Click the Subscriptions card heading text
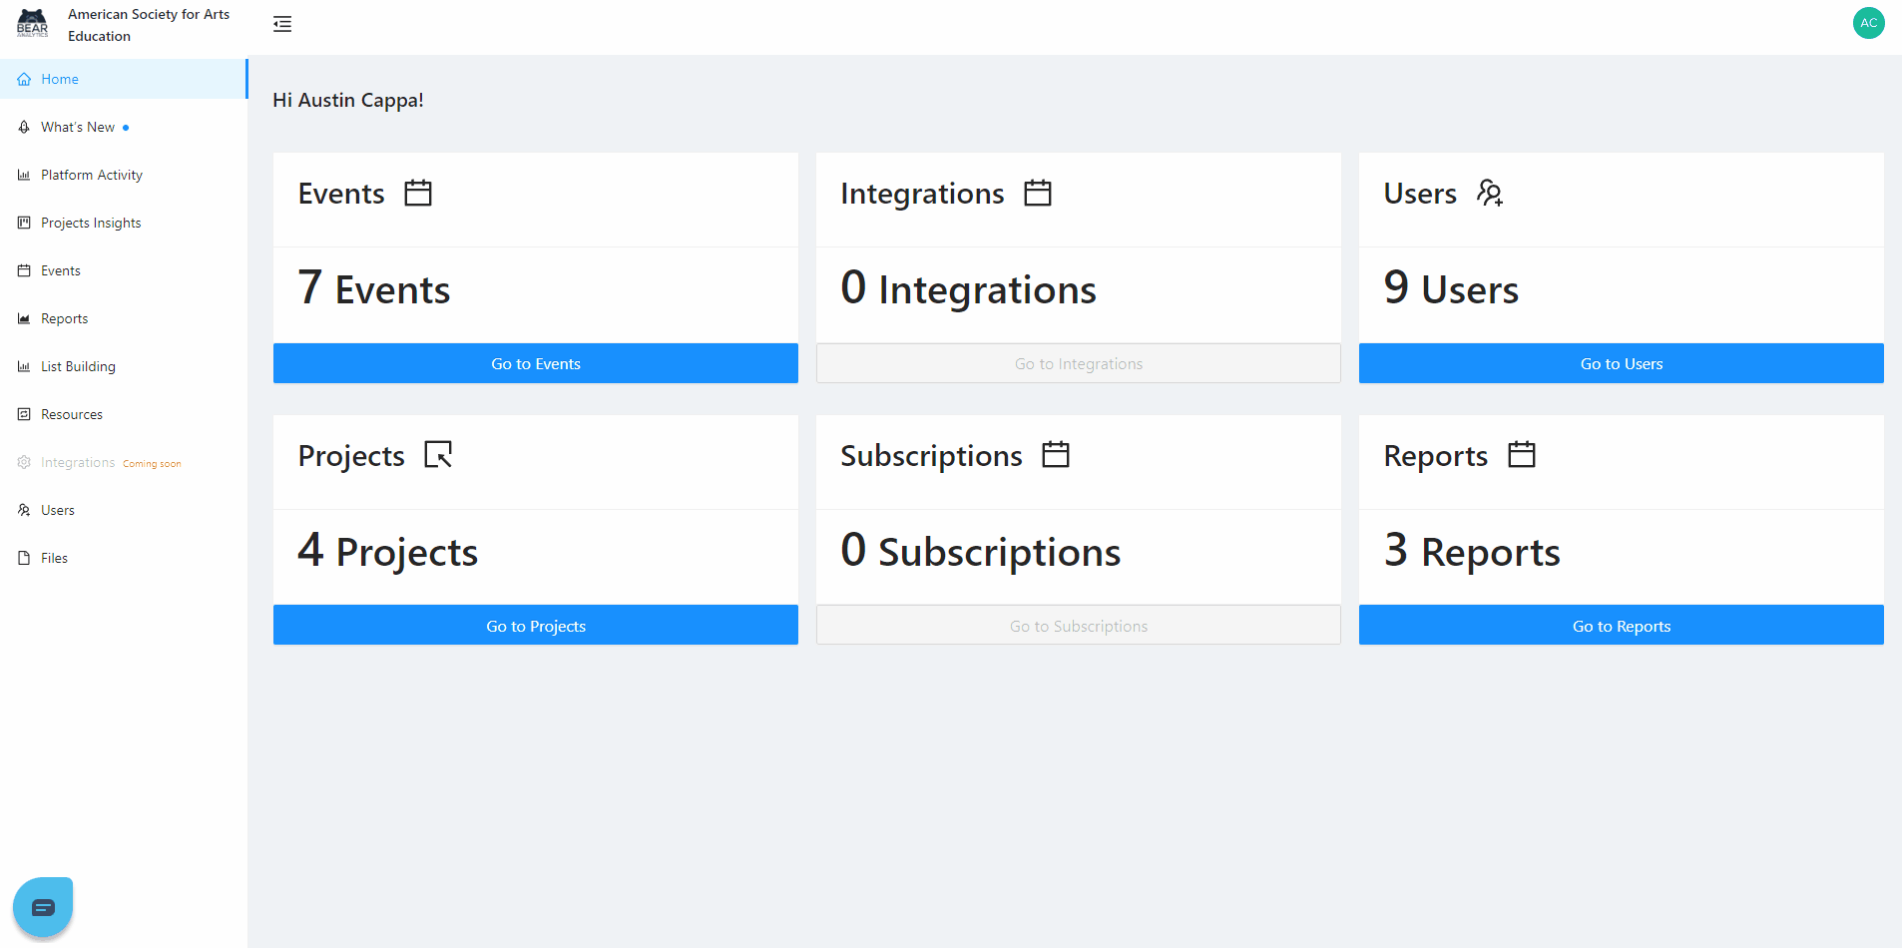This screenshot has width=1902, height=948. pos(931,456)
